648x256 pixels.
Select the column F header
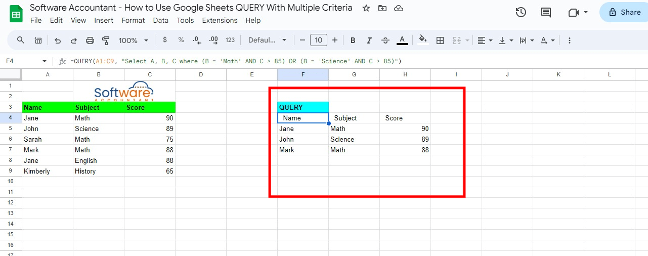pos(303,74)
